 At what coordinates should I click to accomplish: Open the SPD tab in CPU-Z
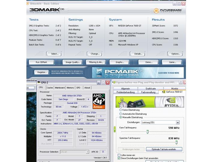(x=78, y=88)
